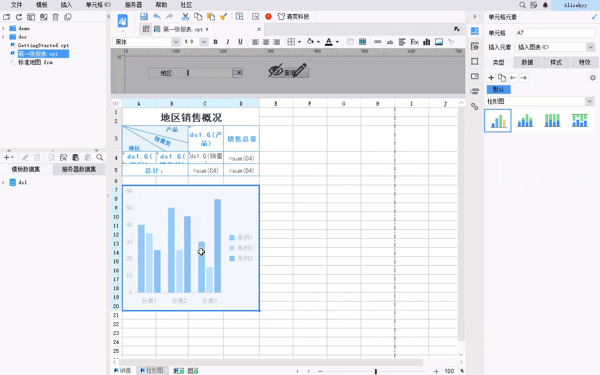Screen dimensions: 600x375
Task: Switch to the 特效 tab
Action: [x=584, y=62]
